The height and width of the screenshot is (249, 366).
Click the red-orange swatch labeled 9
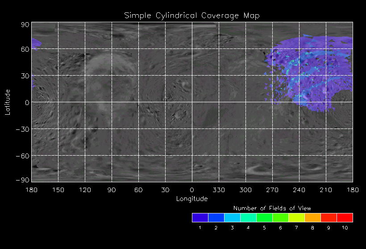click(329, 217)
